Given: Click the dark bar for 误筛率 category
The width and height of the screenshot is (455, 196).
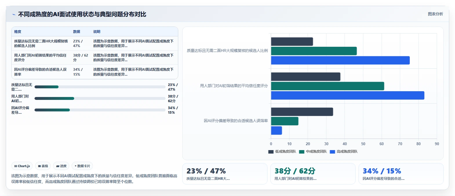Looking at the screenshot, I should (x=302, y=112).
